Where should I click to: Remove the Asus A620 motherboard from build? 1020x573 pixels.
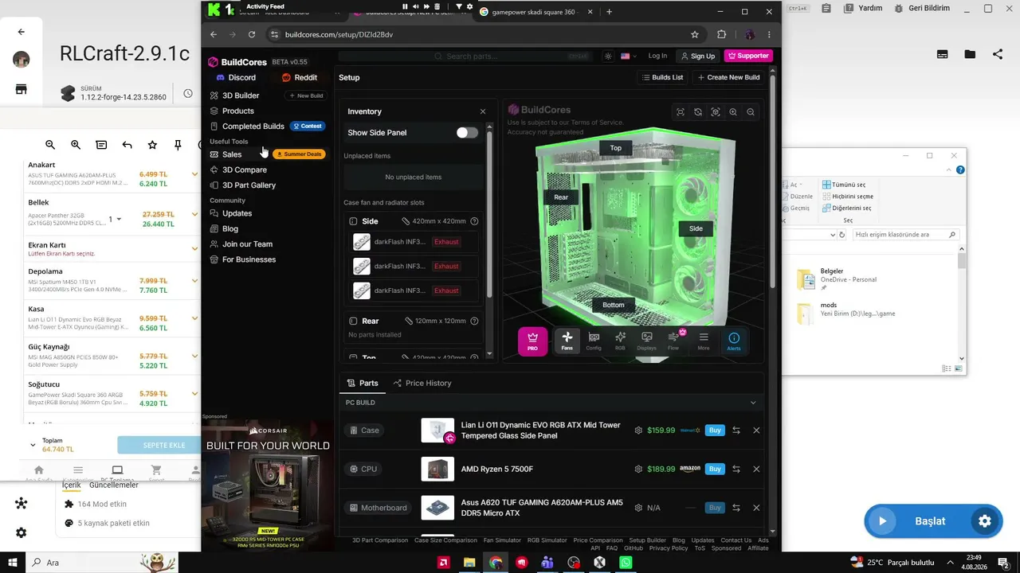[756, 508]
